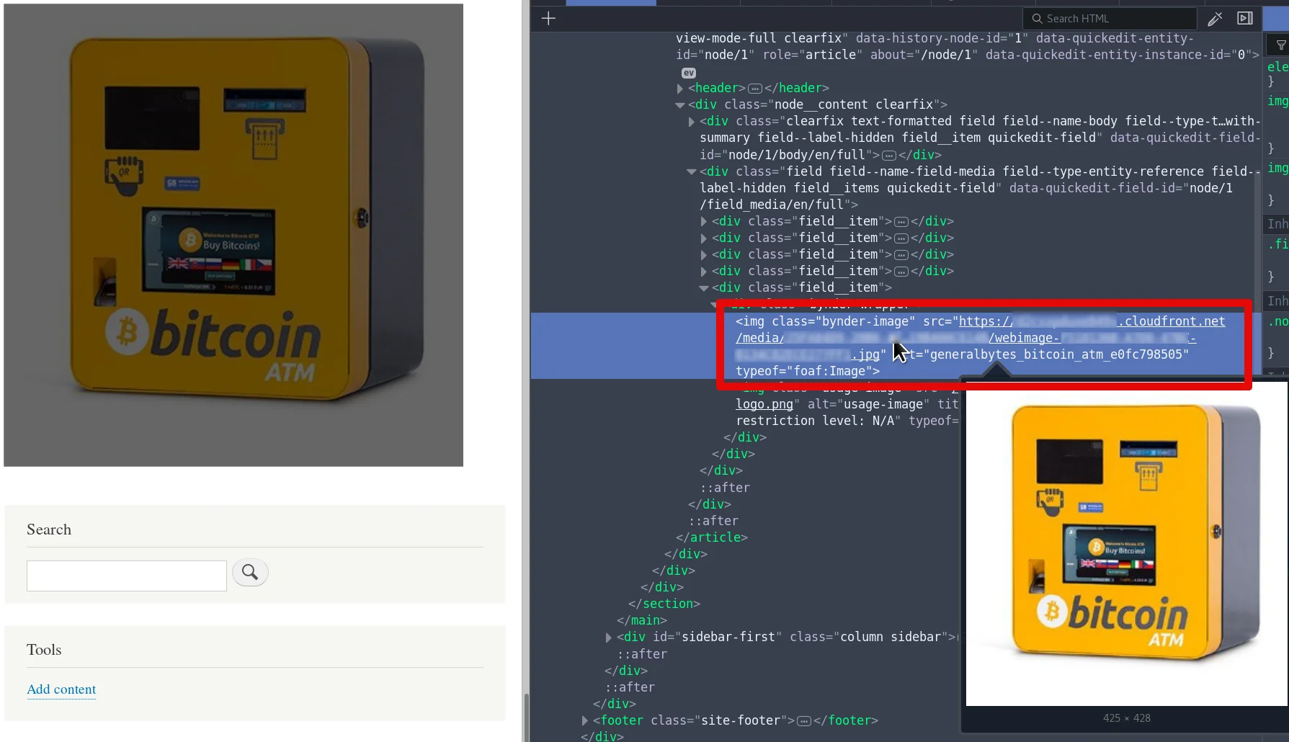This screenshot has width=1289, height=742.
Task: Submit search with the magnifier button
Action: (250, 572)
